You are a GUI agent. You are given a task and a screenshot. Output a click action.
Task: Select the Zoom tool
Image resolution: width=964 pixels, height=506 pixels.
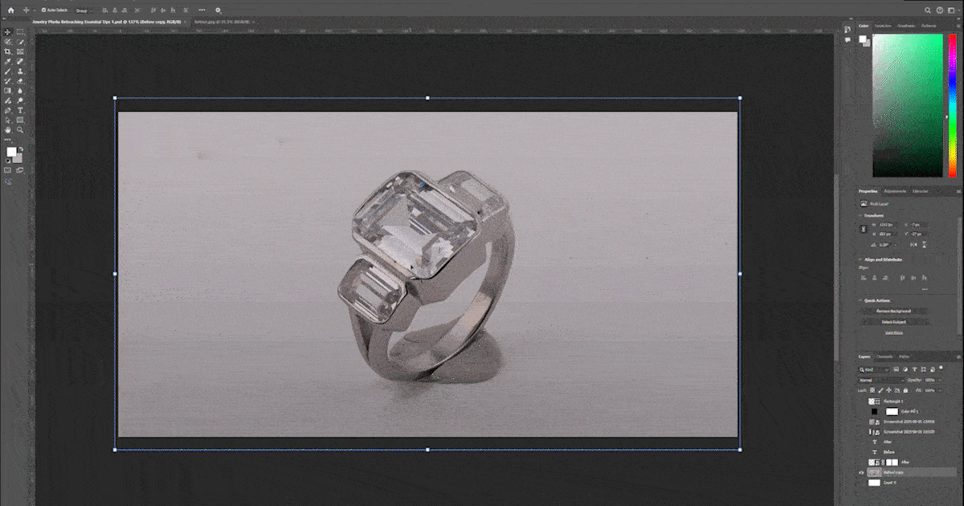20,130
